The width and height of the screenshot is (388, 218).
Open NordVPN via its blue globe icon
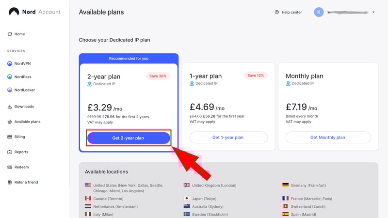pyautogui.click(x=10, y=63)
